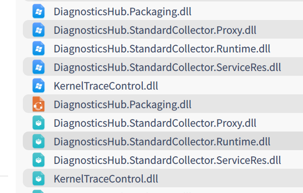Screen dimensions: 303x193
Task: Select the StandardCollector.Runtime.dll filename with teal icon
Action: [162, 142]
